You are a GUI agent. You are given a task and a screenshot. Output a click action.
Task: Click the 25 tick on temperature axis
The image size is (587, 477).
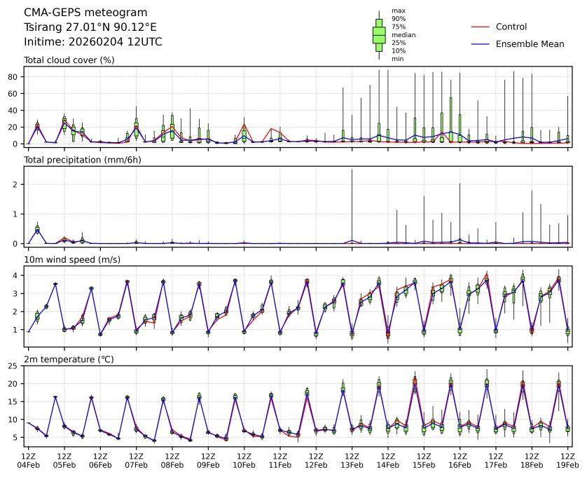pos(12,366)
